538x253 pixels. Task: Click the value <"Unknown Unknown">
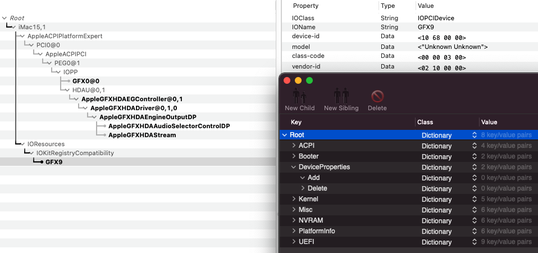pos(453,47)
